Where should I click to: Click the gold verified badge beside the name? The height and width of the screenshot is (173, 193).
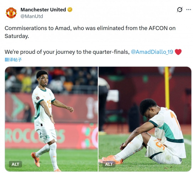(x=70, y=10)
